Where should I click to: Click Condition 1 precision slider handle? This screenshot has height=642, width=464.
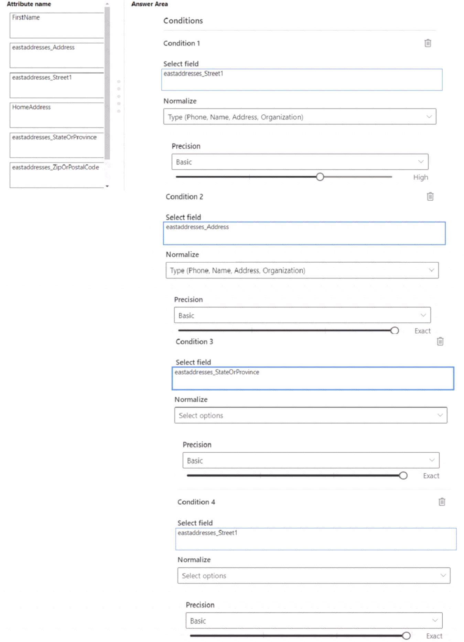[320, 177]
